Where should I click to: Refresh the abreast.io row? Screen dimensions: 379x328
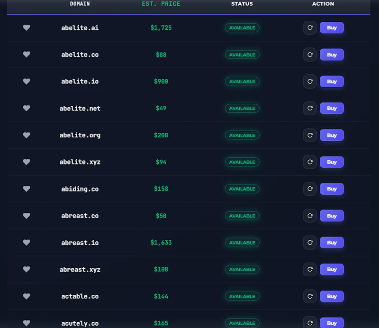pyautogui.click(x=310, y=242)
